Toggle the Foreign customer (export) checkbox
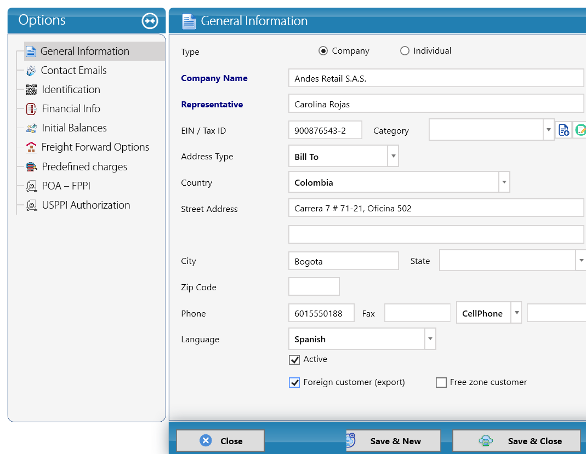Image resolution: width=586 pixels, height=454 pixels. pyautogui.click(x=294, y=383)
